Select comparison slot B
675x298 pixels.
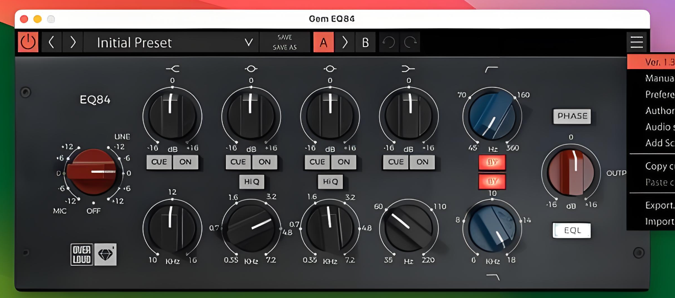(365, 42)
